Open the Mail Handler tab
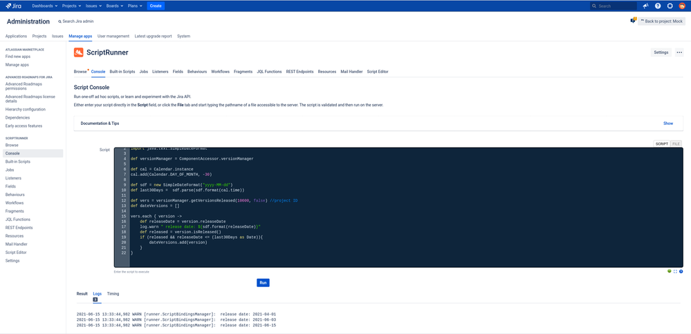 [x=351, y=71]
